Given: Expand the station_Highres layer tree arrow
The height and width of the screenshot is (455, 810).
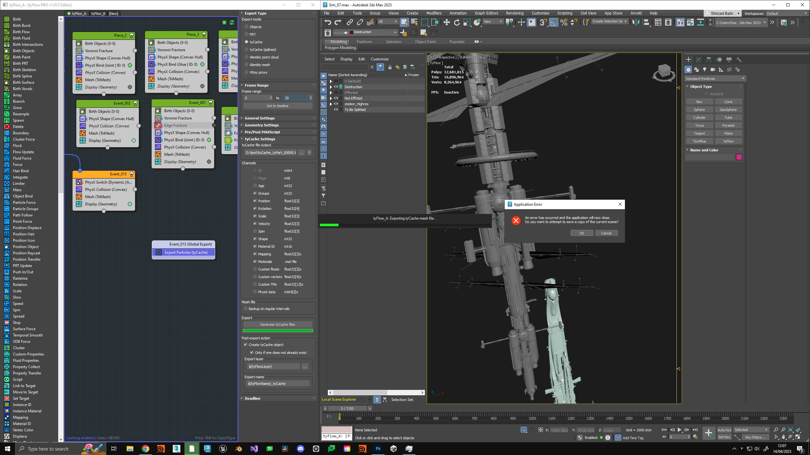Looking at the screenshot, I should coord(331,104).
